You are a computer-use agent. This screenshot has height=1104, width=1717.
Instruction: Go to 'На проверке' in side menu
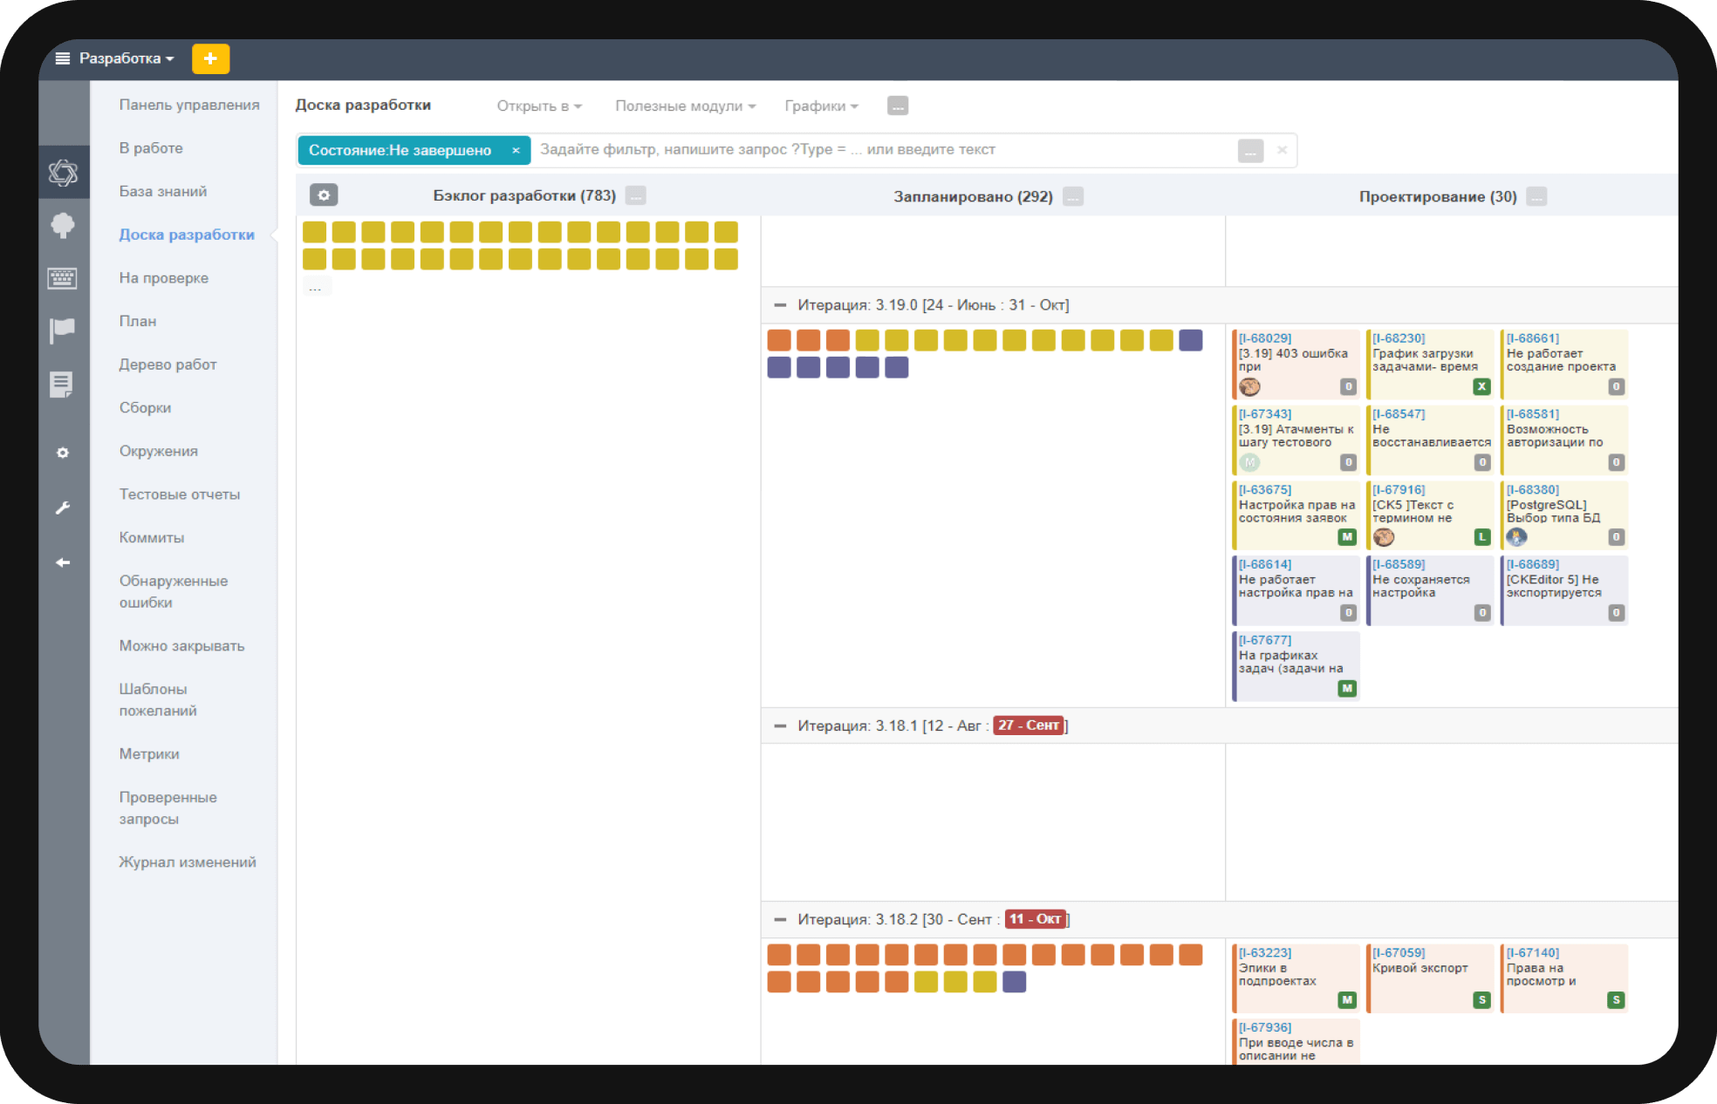pyautogui.click(x=163, y=277)
